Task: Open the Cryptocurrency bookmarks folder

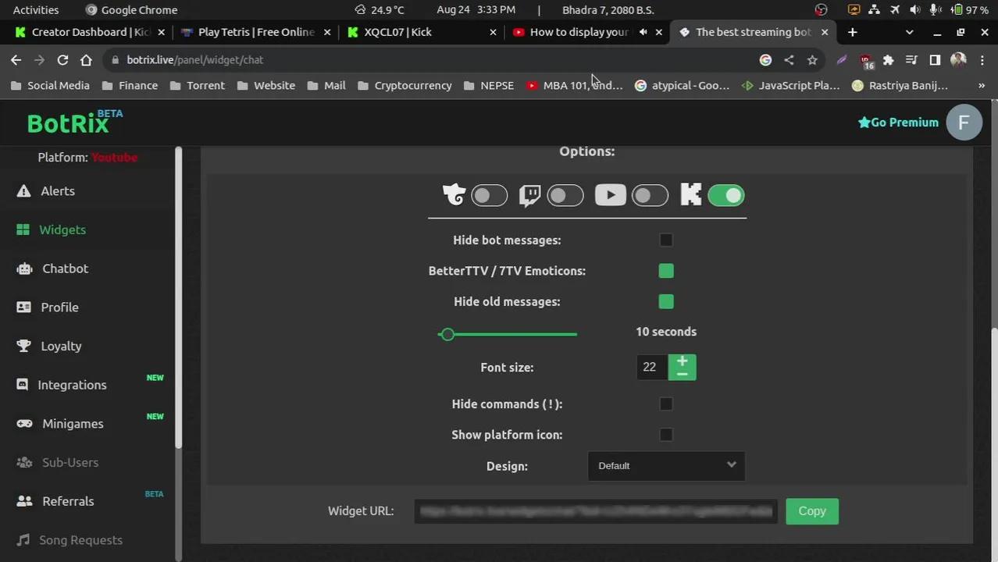Action: pos(405,86)
